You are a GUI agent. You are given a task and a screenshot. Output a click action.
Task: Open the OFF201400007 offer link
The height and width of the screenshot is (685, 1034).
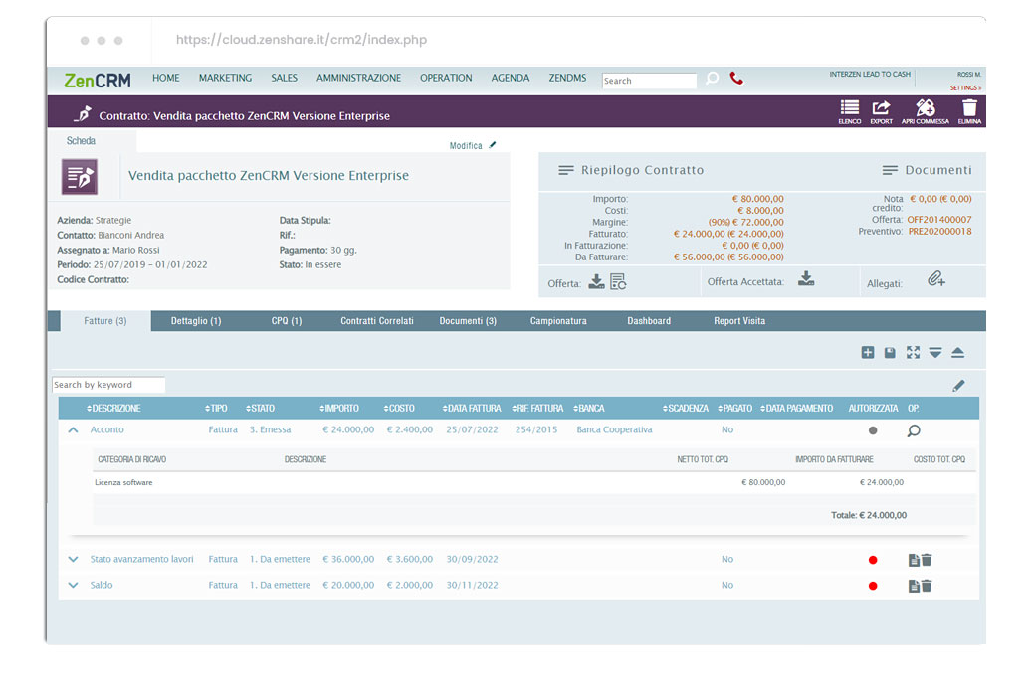click(939, 220)
